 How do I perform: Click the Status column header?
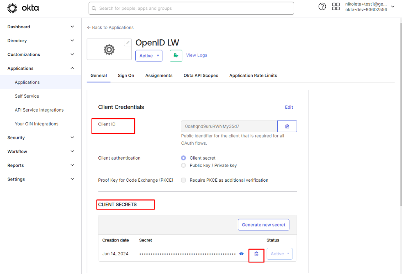pyautogui.click(x=273, y=240)
